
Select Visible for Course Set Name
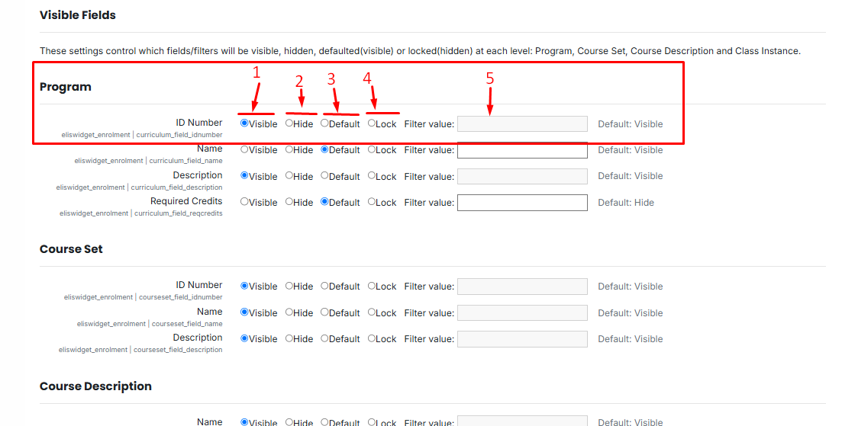pyautogui.click(x=244, y=312)
